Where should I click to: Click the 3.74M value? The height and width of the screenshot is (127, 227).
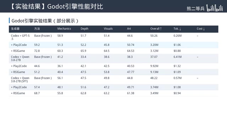[154, 87]
